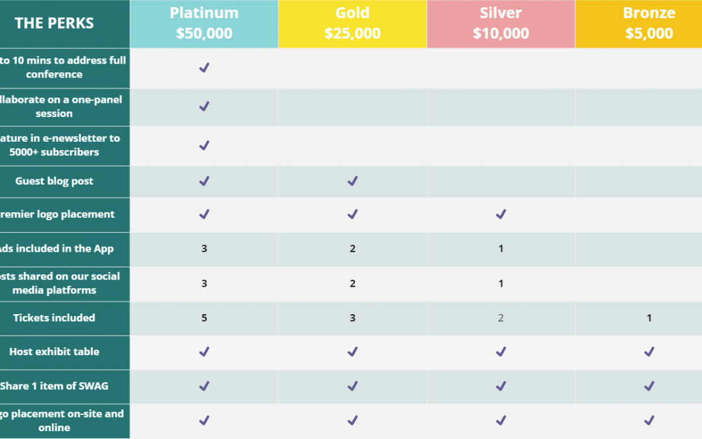Click the Platinum $50,000 header cell

click(x=203, y=23)
